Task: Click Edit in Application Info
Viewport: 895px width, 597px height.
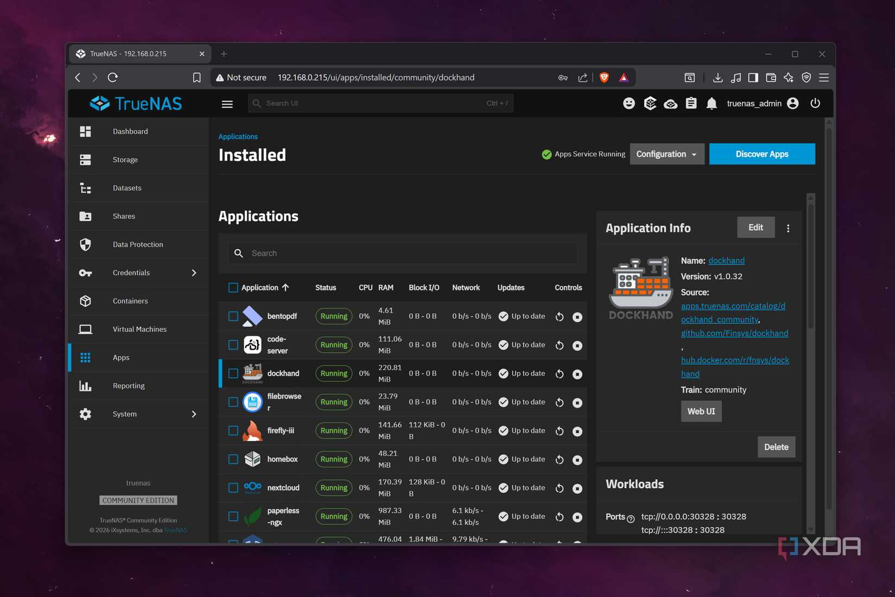Action: pyautogui.click(x=756, y=227)
